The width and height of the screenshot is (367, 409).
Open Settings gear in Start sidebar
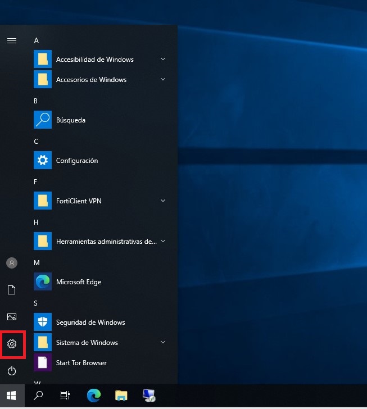[12, 344]
